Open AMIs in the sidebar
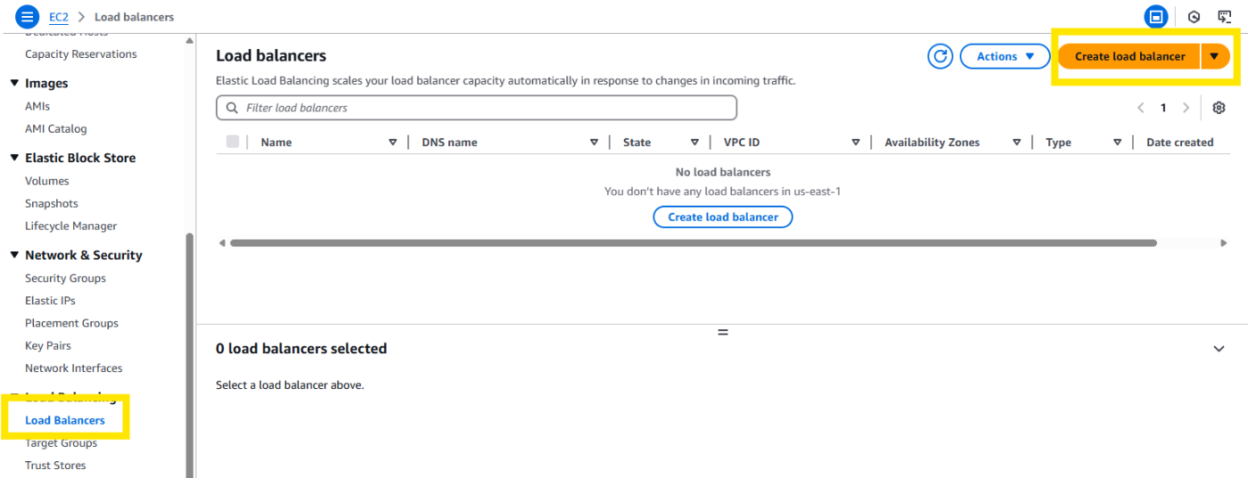This screenshot has height=478, width=1248. coord(37,106)
